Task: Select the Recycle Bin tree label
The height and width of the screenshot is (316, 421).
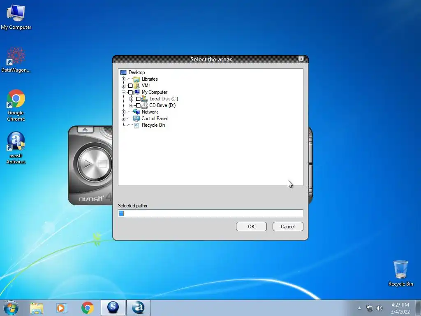Action: [x=153, y=125]
